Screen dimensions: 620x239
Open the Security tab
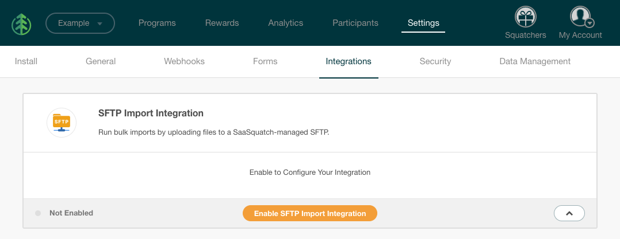(435, 61)
